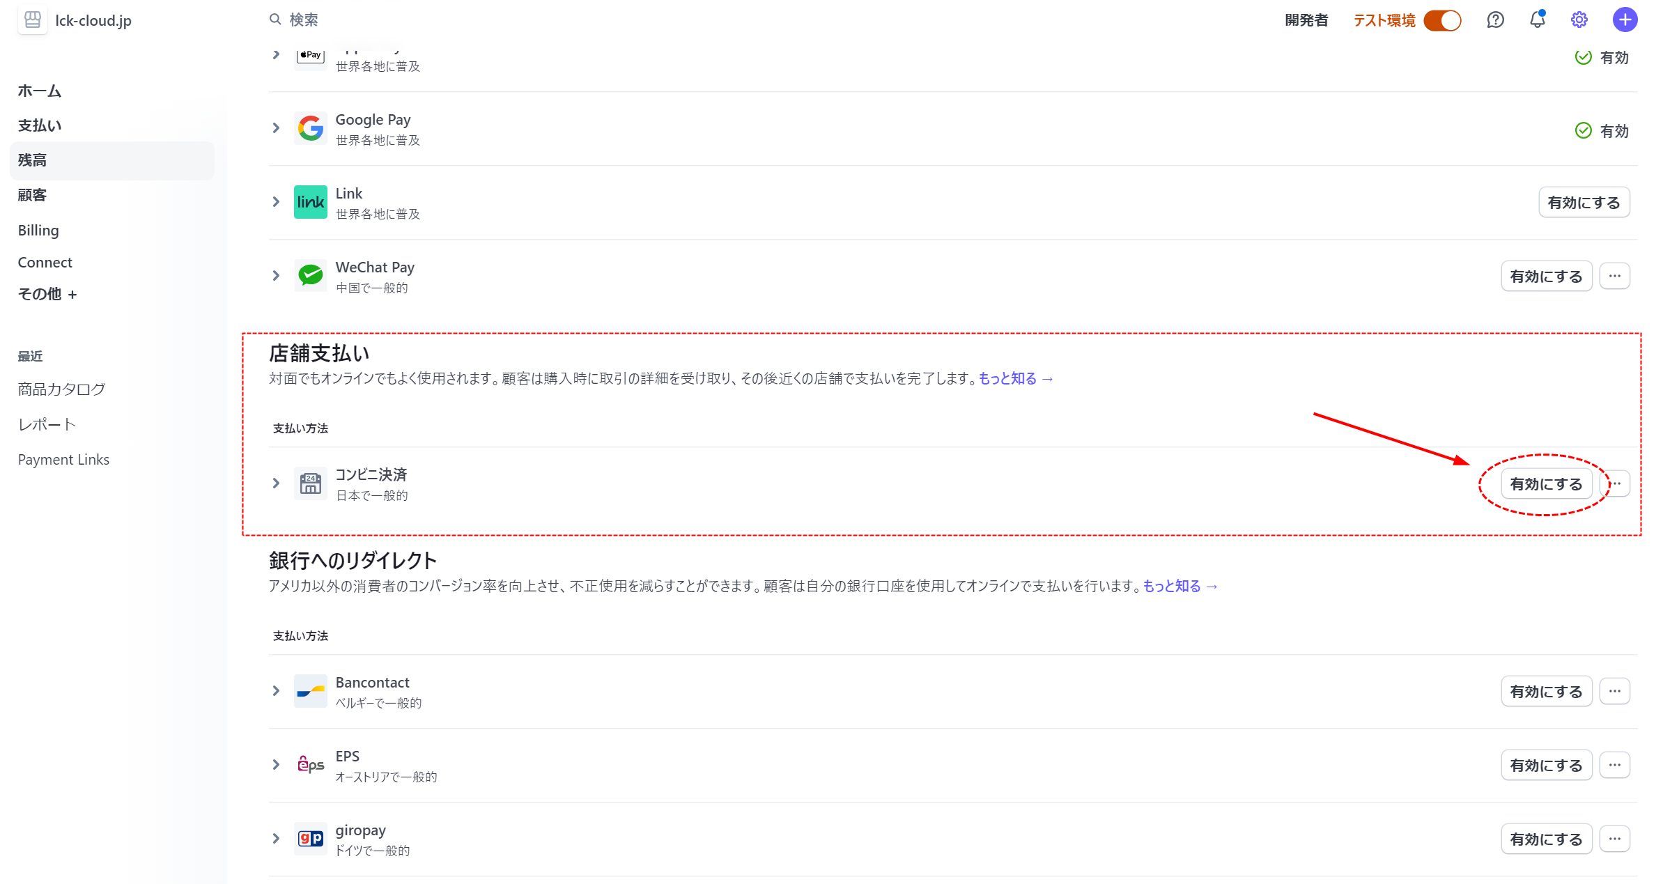Click the giropay logo icon

(310, 839)
